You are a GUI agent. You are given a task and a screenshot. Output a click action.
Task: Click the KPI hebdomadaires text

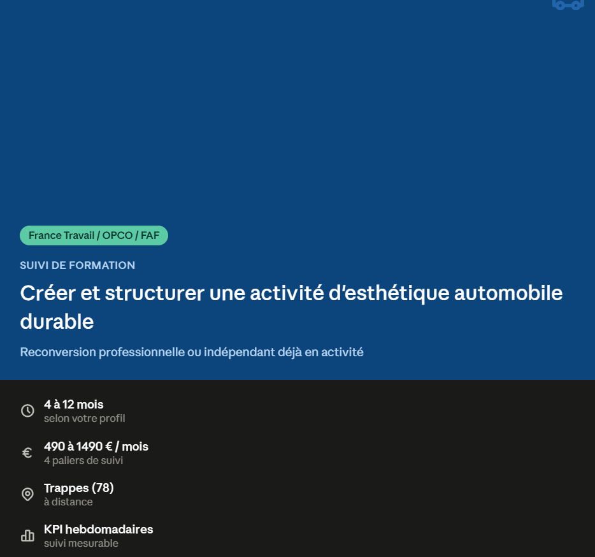coord(98,530)
